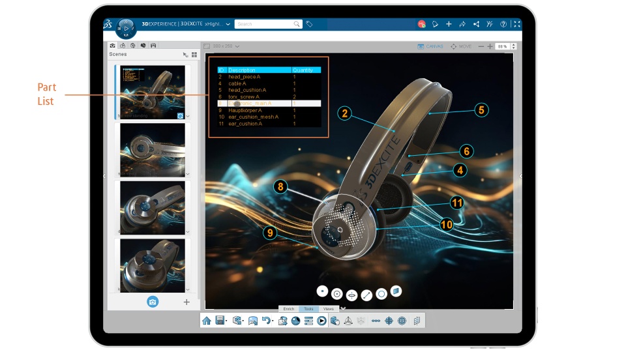Switch Scenes to grid view icon
The width and height of the screenshot is (626, 352).
[x=194, y=55]
